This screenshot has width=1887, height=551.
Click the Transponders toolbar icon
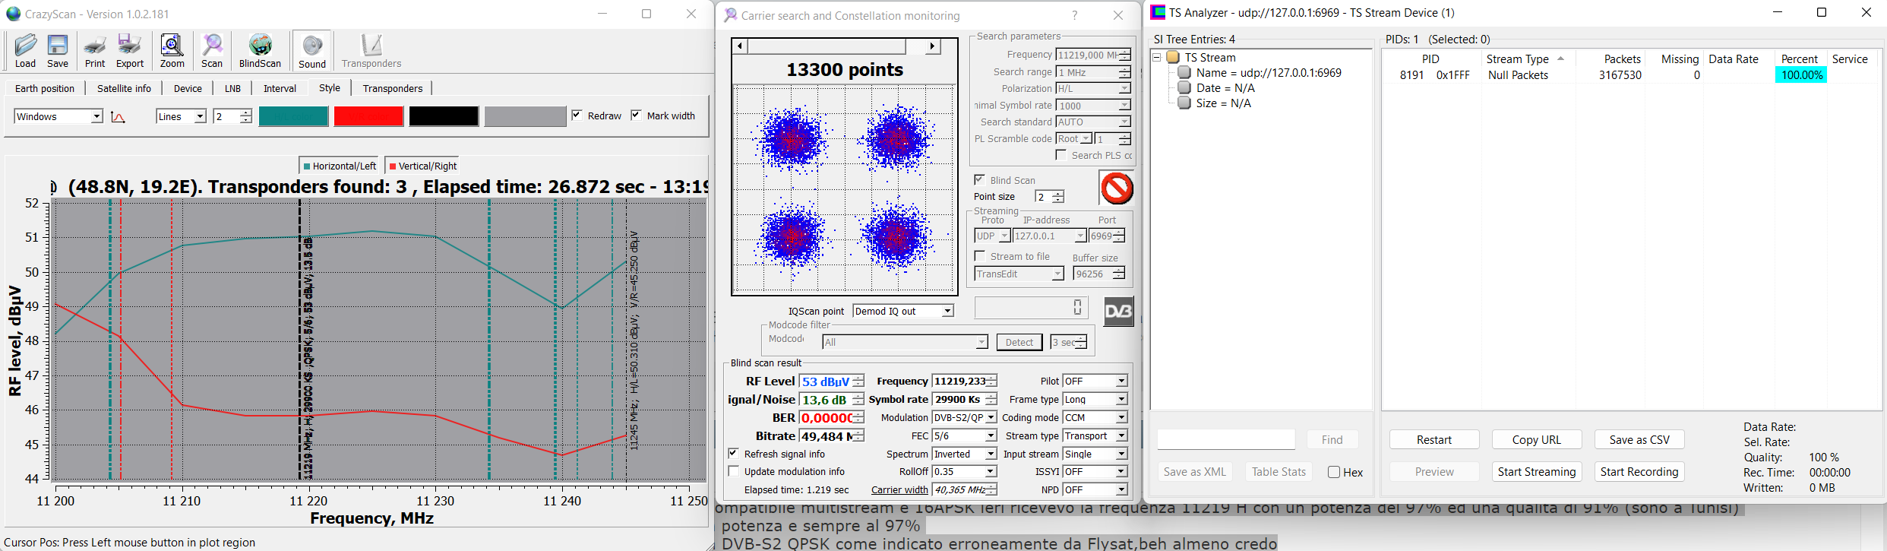[371, 51]
